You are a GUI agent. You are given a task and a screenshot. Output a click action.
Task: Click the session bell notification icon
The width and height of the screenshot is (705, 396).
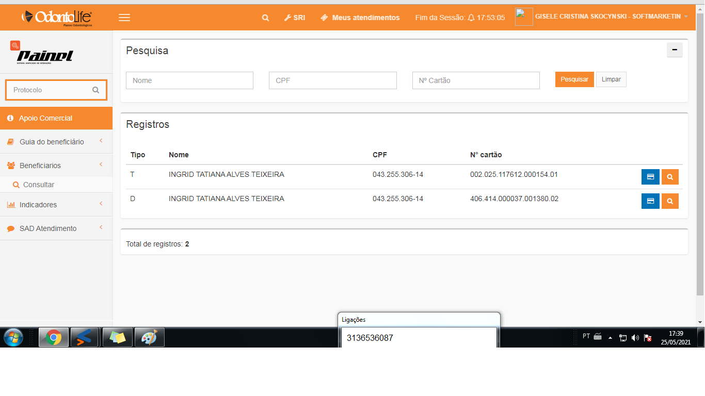(471, 18)
